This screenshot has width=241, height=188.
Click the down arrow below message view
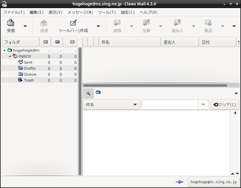(237, 174)
